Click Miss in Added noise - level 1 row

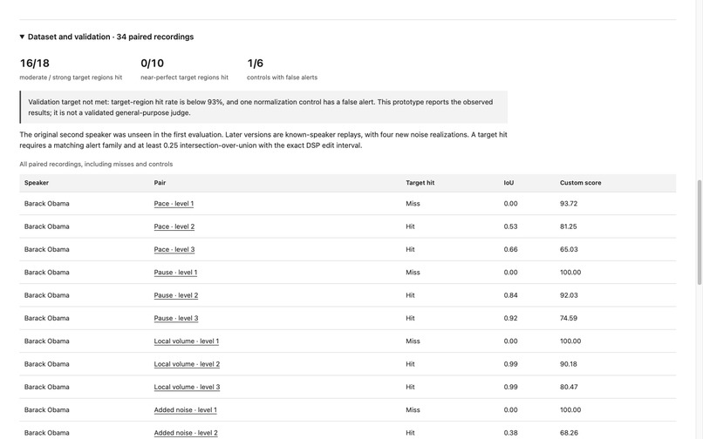413,410
